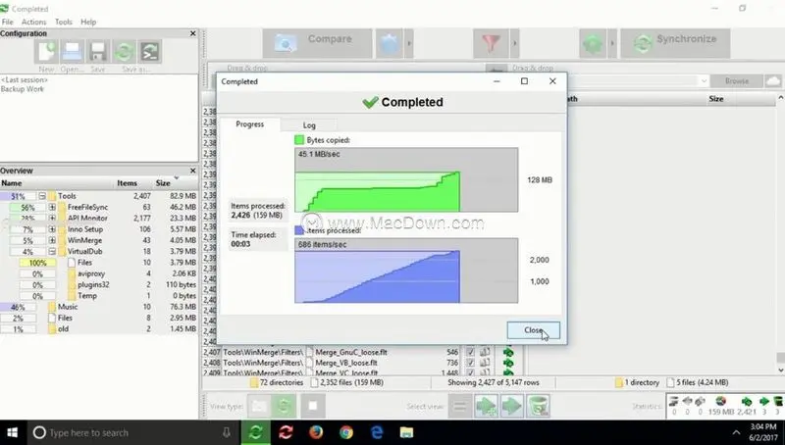Select the sync action view type icon
785x445 pixels.
coord(284,406)
